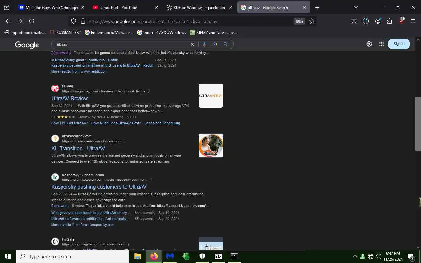Screen dimensions: 421x263
Task: Open more options for InvGate result
Action: [129, 244]
